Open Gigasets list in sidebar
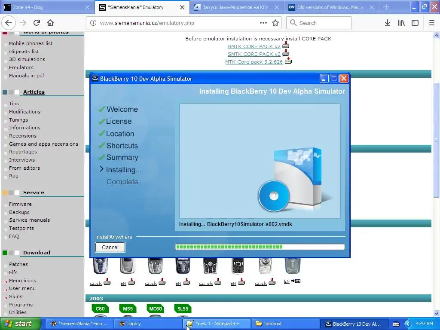 pos(24,52)
